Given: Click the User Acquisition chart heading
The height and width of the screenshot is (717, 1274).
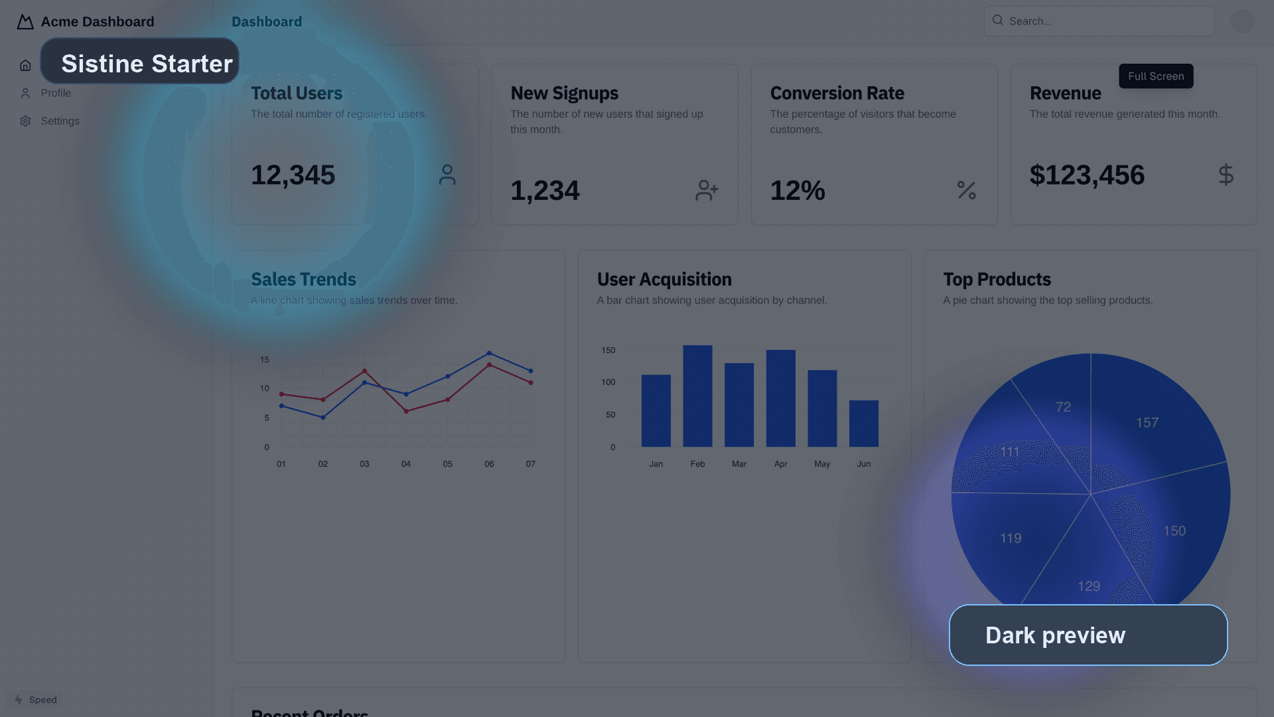Looking at the screenshot, I should coord(664,279).
